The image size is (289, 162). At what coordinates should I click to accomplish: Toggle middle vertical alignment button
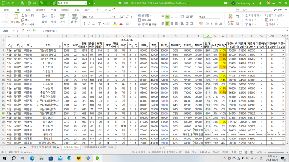point(168,17)
